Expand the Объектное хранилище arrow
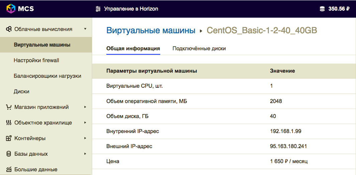Image resolution: width=356 pixels, height=175 pixels. point(85,122)
